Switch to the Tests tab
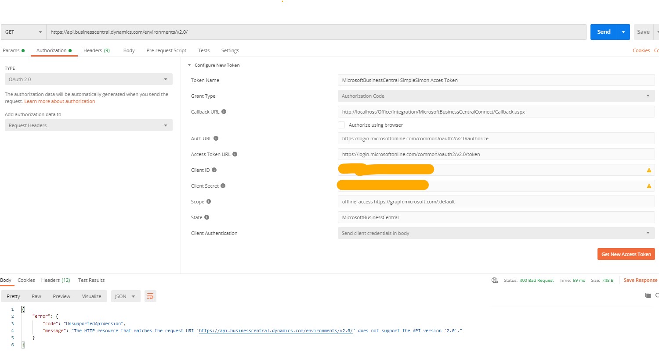The width and height of the screenshot is (659, 352). (204, 50)
